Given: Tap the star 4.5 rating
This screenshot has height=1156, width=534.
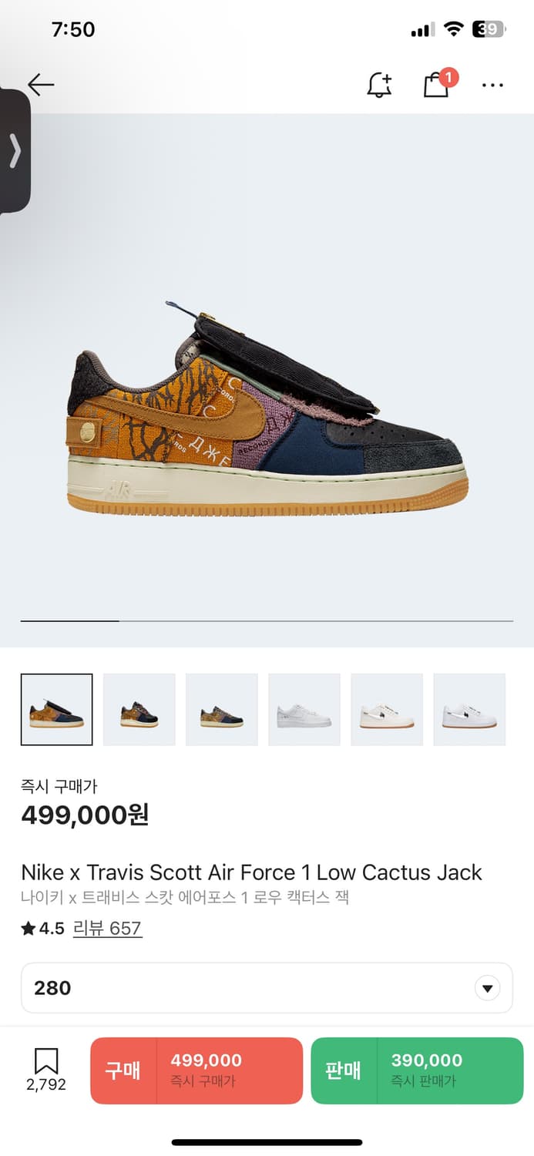Looking at the screenshot, I should 42,929.
